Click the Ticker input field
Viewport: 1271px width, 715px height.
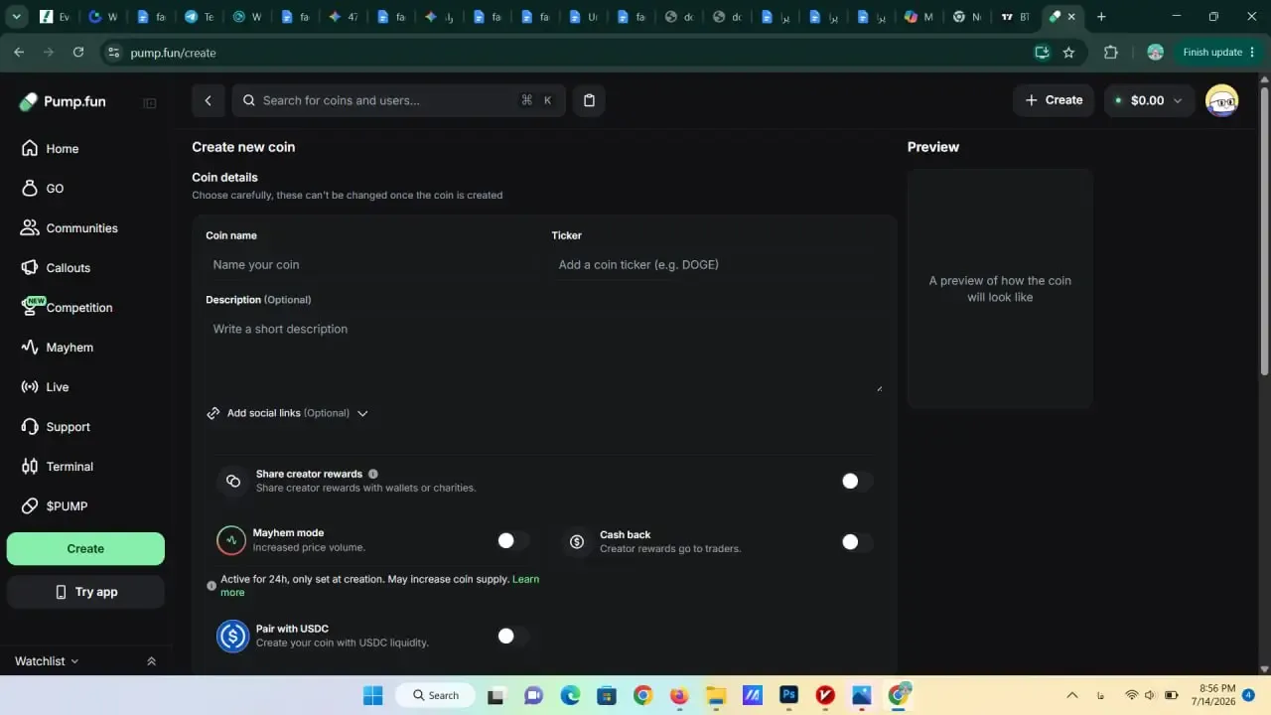tap(717, 265)
